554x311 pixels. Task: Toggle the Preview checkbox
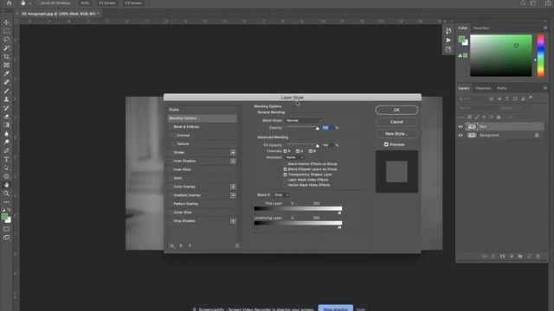pyautogui.click(x=386, y=144)
